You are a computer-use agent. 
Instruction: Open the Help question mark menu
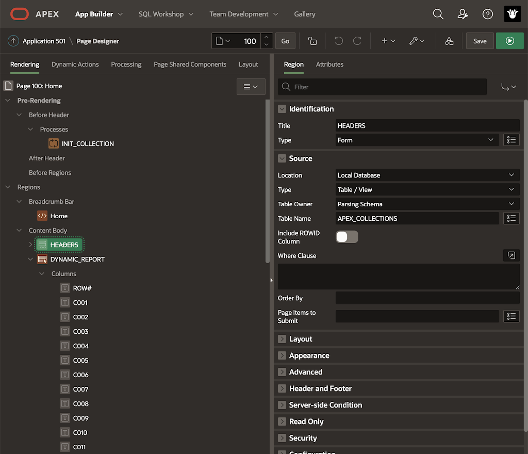coord(488,14)
